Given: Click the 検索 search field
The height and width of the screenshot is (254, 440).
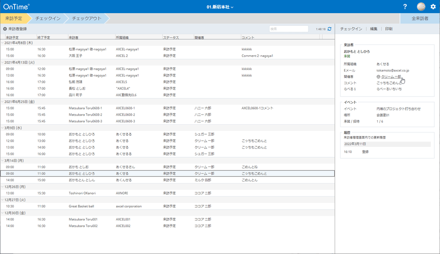Looking at the screenshot, I should 288,29.
